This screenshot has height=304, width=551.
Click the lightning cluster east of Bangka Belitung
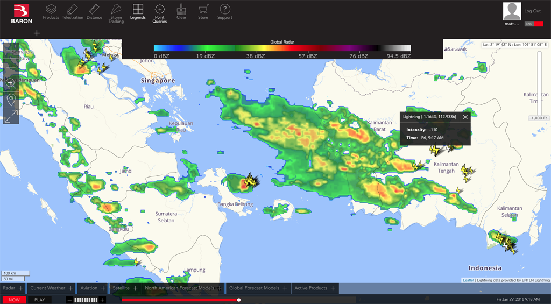click(x=251, y=181)
